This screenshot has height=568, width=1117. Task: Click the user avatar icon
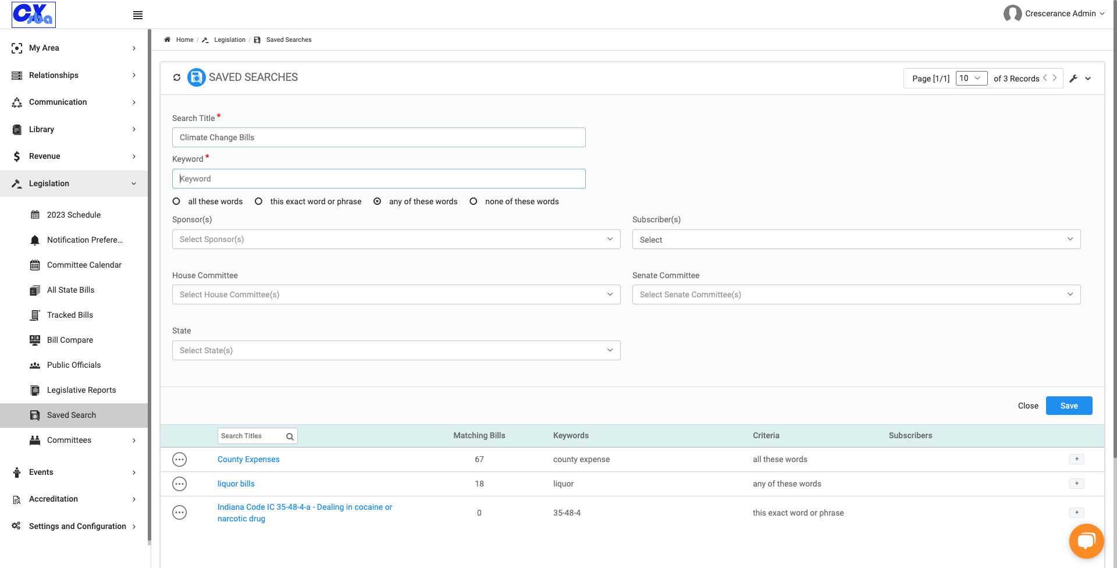coord(1012,13)
